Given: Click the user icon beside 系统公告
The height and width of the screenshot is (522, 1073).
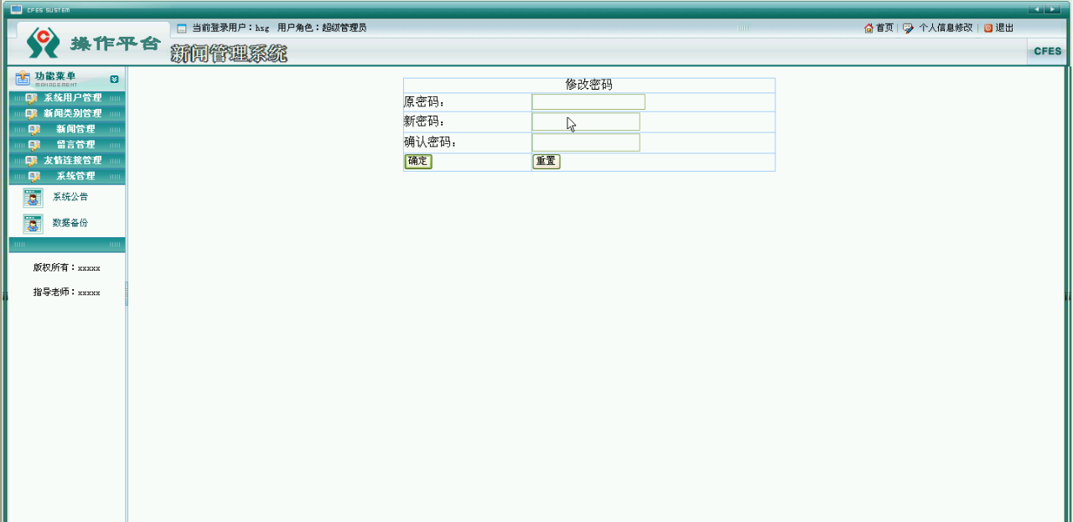Looking at the screenshot, I should pos(33,198).
